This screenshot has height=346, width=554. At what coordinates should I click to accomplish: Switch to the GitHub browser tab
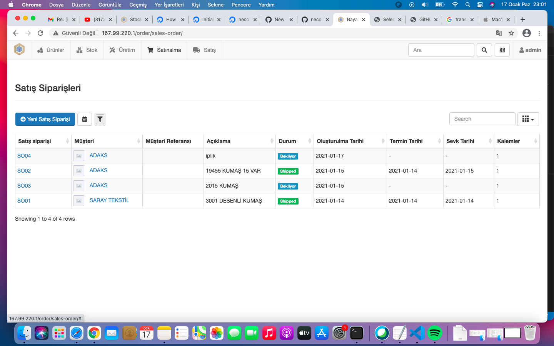422,19
